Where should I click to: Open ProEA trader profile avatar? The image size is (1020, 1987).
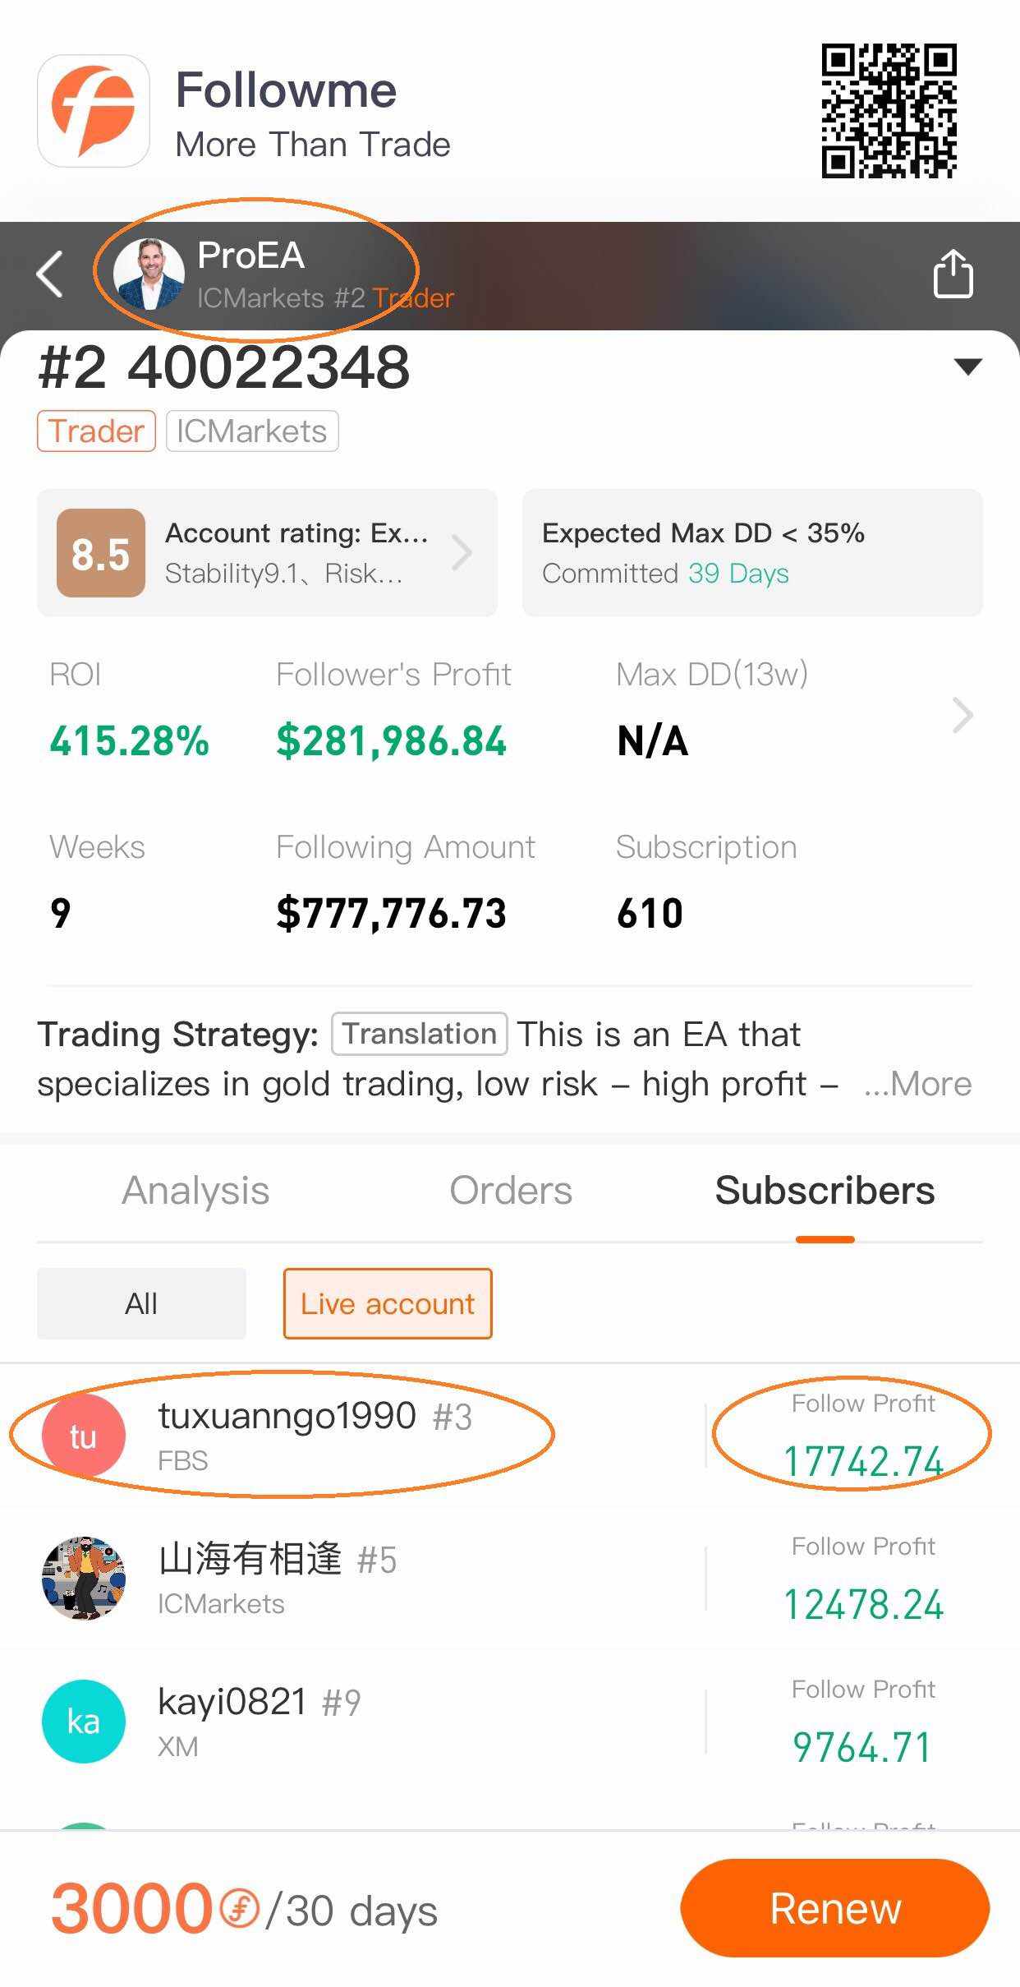click(149, 274)
